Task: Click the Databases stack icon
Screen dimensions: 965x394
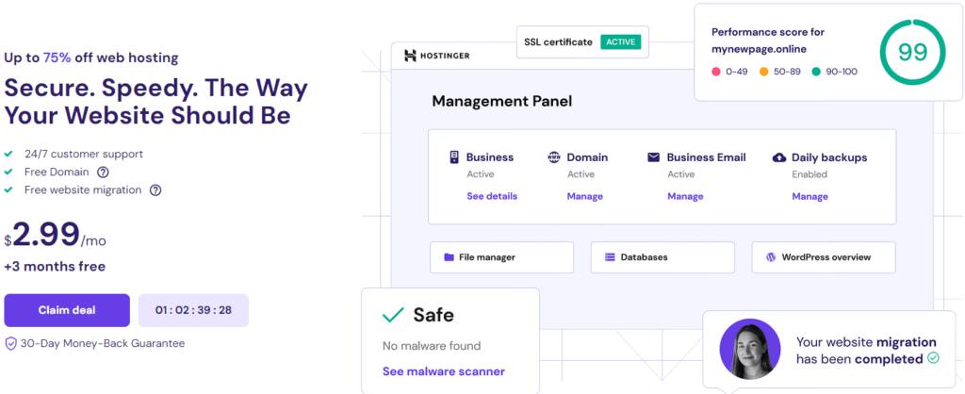Action: 610,257
